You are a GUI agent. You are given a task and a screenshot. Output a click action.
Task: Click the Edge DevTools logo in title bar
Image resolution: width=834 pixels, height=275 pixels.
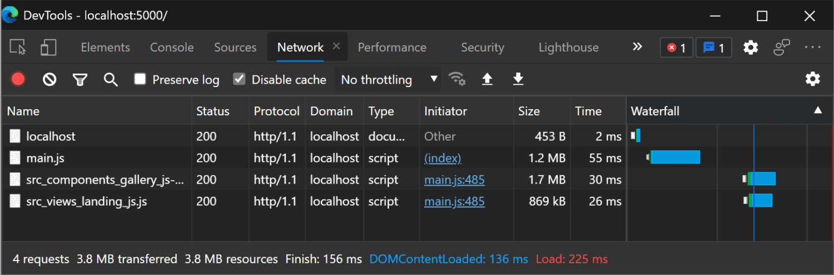tap(10, 14)
